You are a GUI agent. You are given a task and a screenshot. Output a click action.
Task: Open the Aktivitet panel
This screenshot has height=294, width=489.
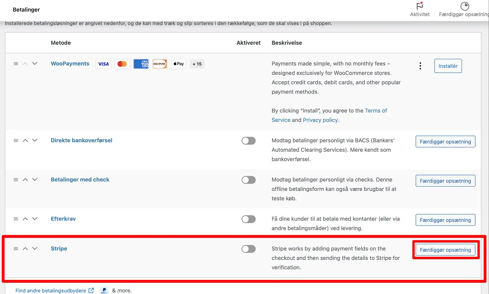(420, 10)
